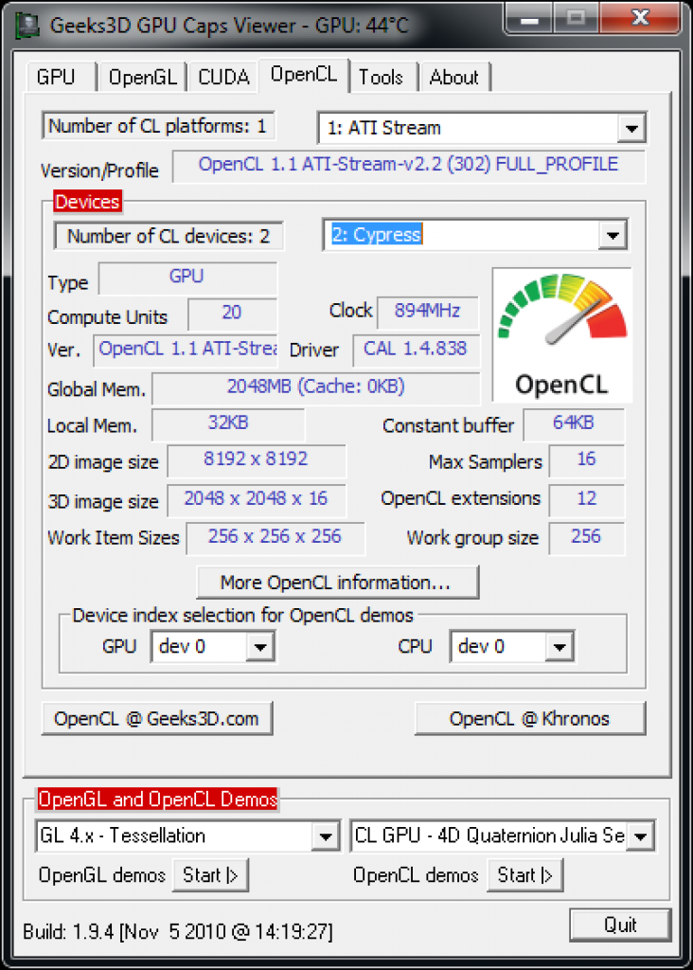Click the 'OpenGL demos' label
693x970 pixels.
102,875
